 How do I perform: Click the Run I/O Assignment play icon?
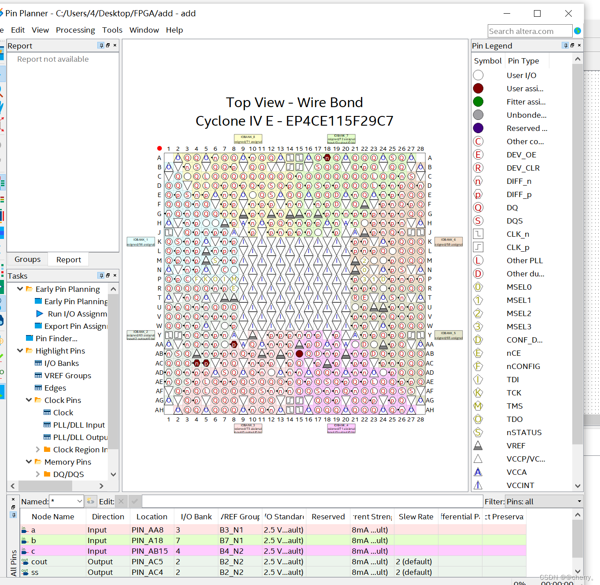coord(40,313)
